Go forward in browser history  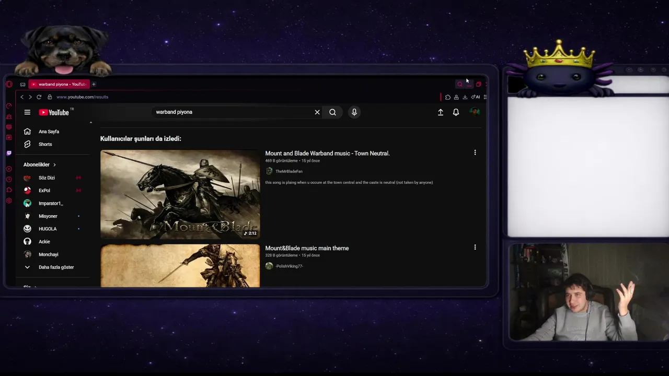(30, 97)
